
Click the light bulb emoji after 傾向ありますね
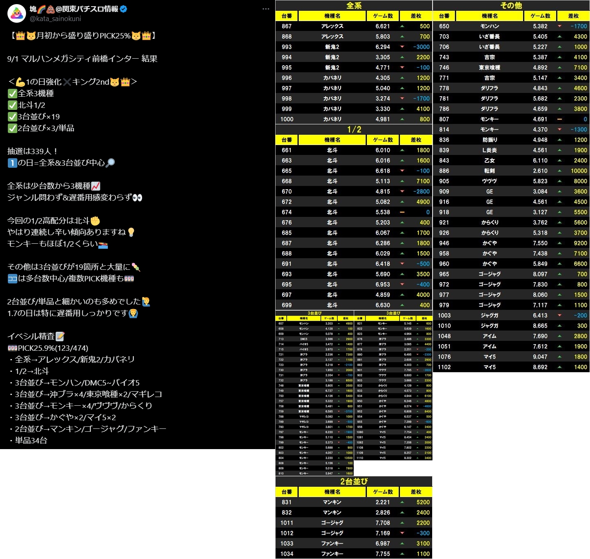click(x=131, y=232)
